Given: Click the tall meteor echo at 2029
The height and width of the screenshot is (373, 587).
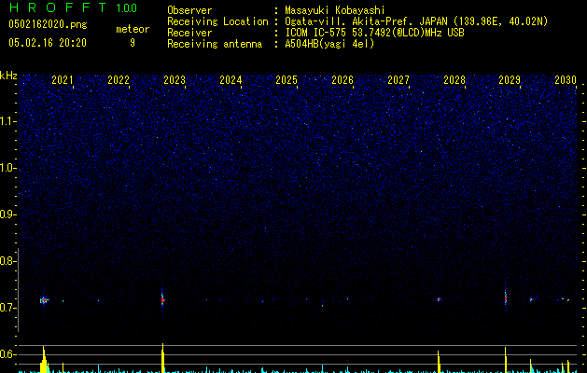Looking at the screenshot, I should point(506,297).
